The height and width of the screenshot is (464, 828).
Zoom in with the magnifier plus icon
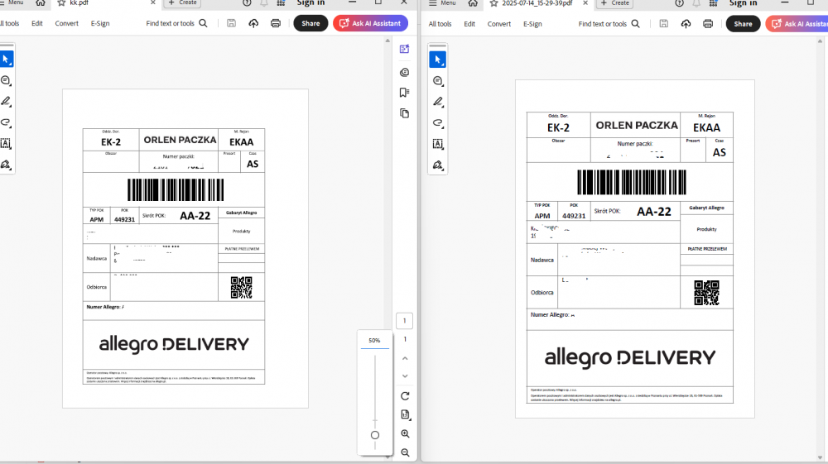point(405,433)
